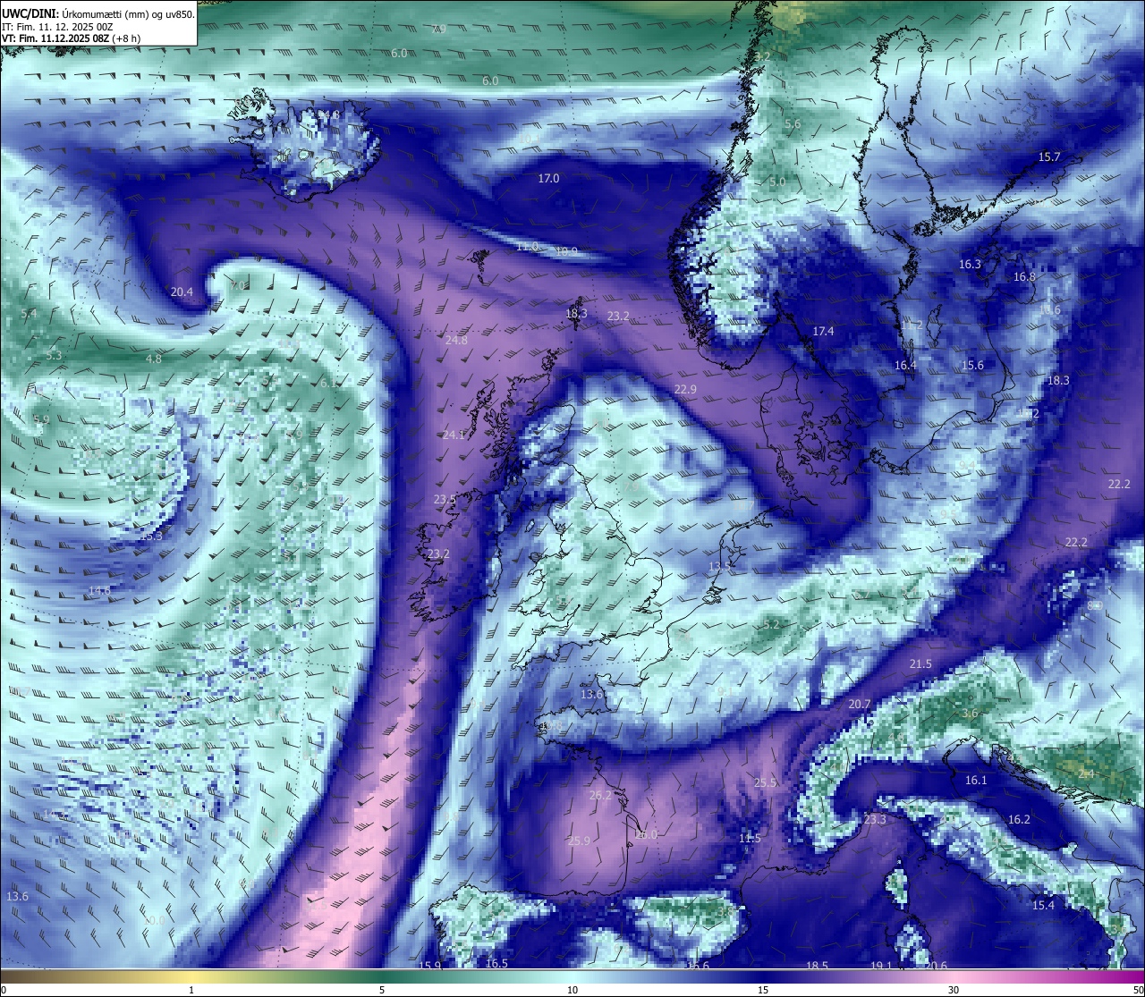
Task: Click the 20.7 value north of the Alps
Action: pos(860,704)
